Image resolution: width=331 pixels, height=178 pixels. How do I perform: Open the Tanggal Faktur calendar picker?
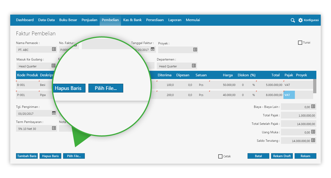[153, 49]
